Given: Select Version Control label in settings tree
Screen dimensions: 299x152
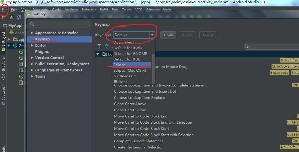Looking at the screenshot, I should pyautogui.click(x=49, y=58).
